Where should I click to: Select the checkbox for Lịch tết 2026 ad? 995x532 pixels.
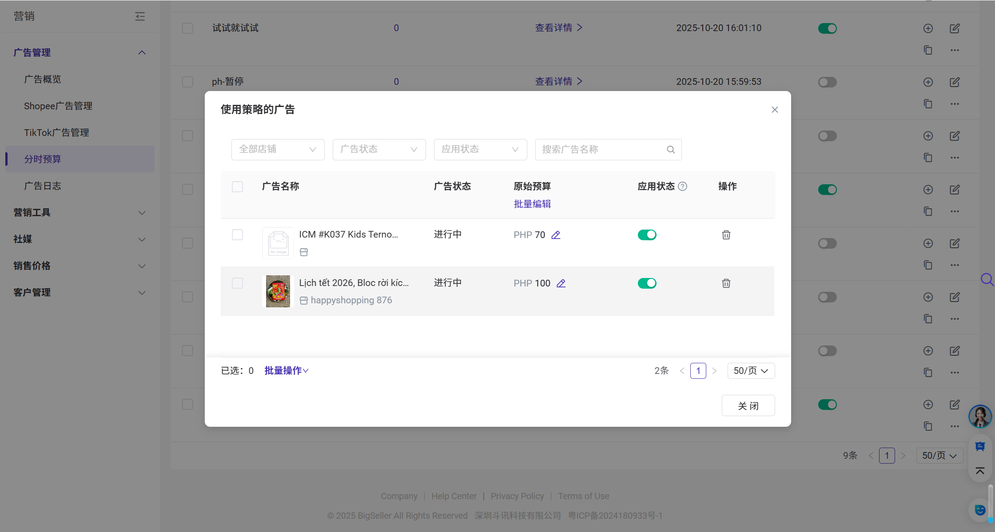point(238,283)
